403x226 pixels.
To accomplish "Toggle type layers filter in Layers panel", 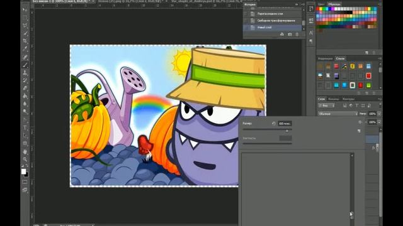I will [357, 105].
